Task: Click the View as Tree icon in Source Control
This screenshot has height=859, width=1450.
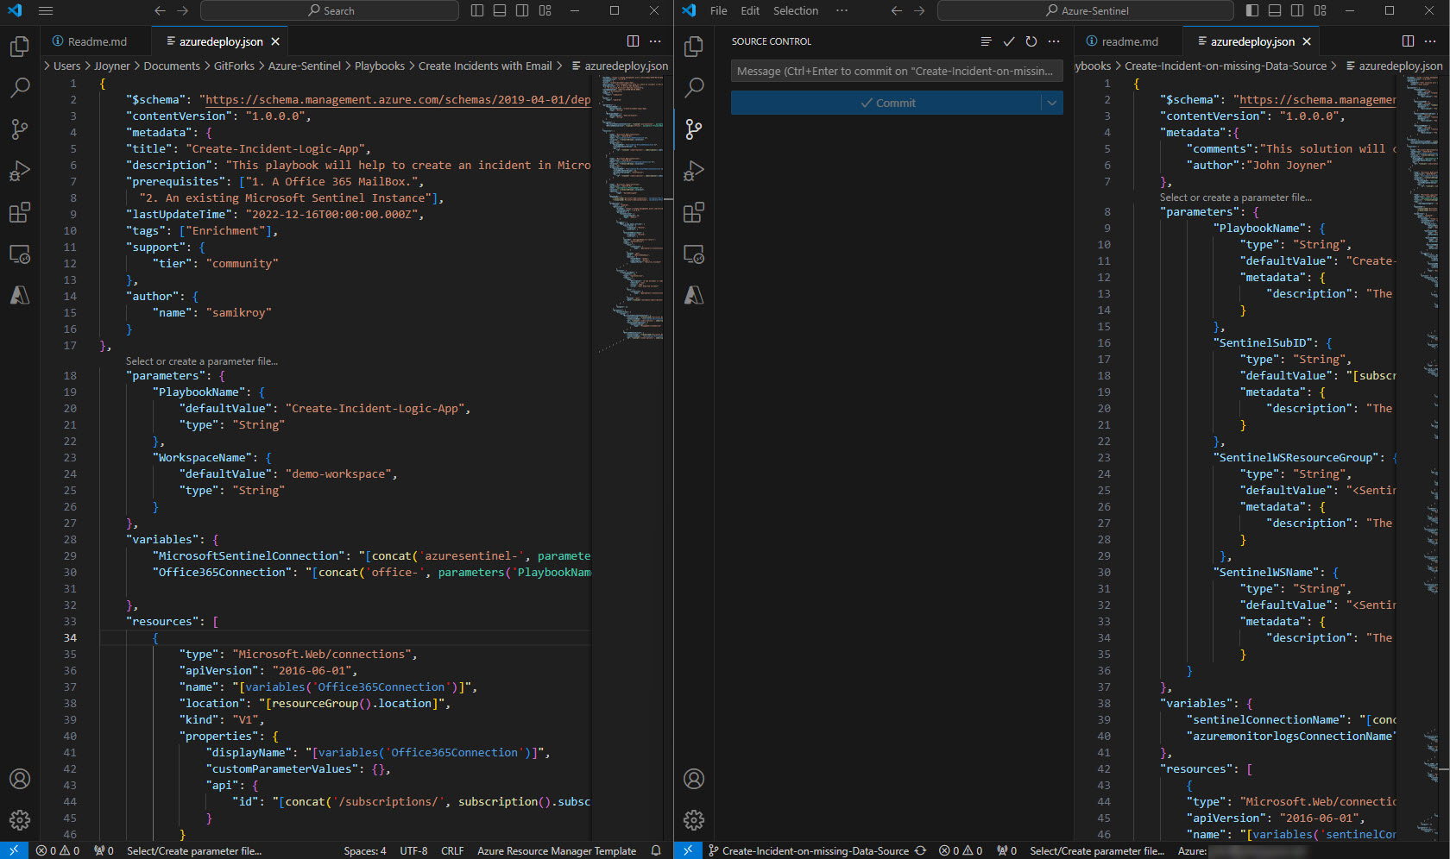Action: pyautogui.click(x=986, y=41)
